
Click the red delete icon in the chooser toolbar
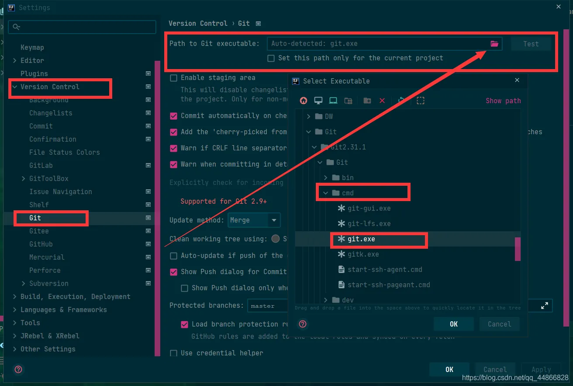[x=382, y=101]
